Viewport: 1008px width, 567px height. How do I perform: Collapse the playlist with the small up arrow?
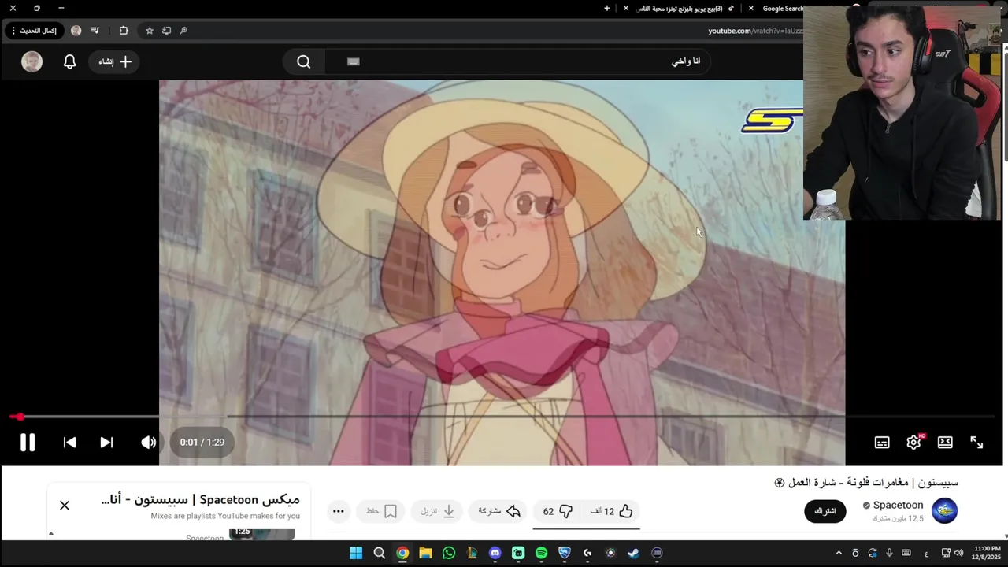51,534
